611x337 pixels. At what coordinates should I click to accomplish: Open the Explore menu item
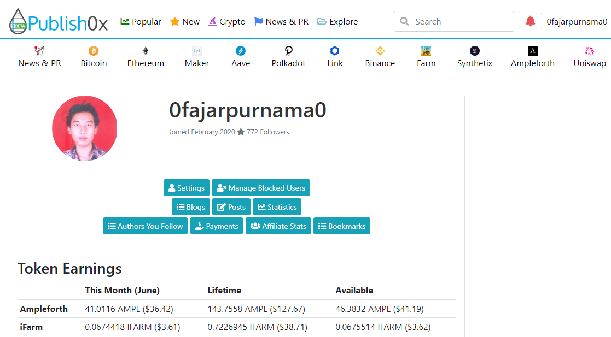click(337, 22)
